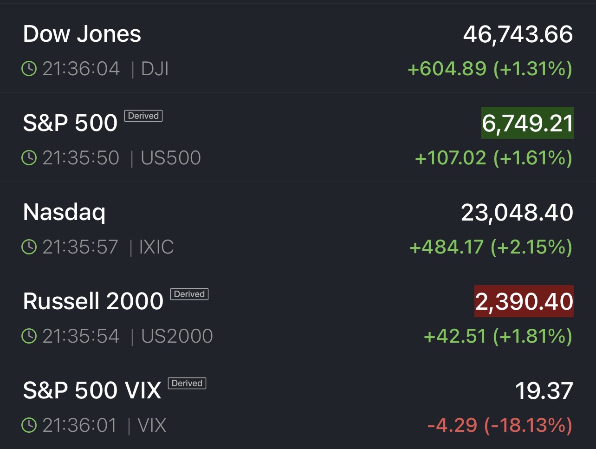Open the Dow Jones index name
The width and height of the screenshot is (596, 449).
coord(82,34)
